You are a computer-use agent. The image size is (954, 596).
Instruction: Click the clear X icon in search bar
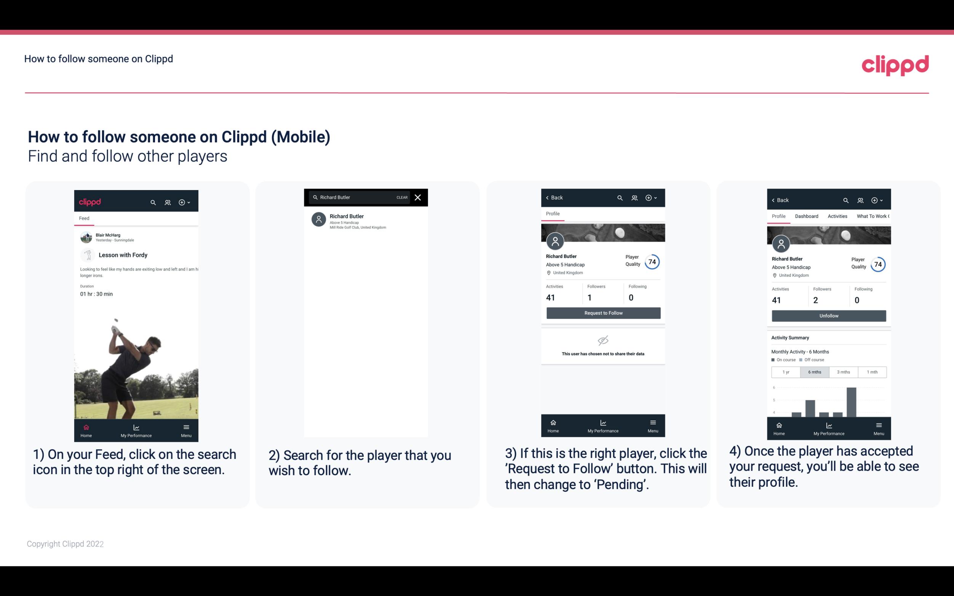point(419,198)
